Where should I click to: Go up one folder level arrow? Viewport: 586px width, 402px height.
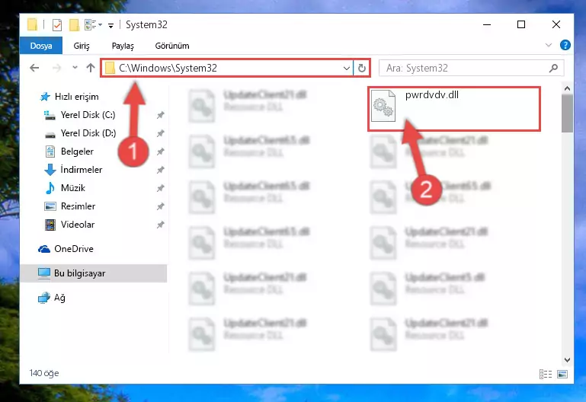point(91,68)
